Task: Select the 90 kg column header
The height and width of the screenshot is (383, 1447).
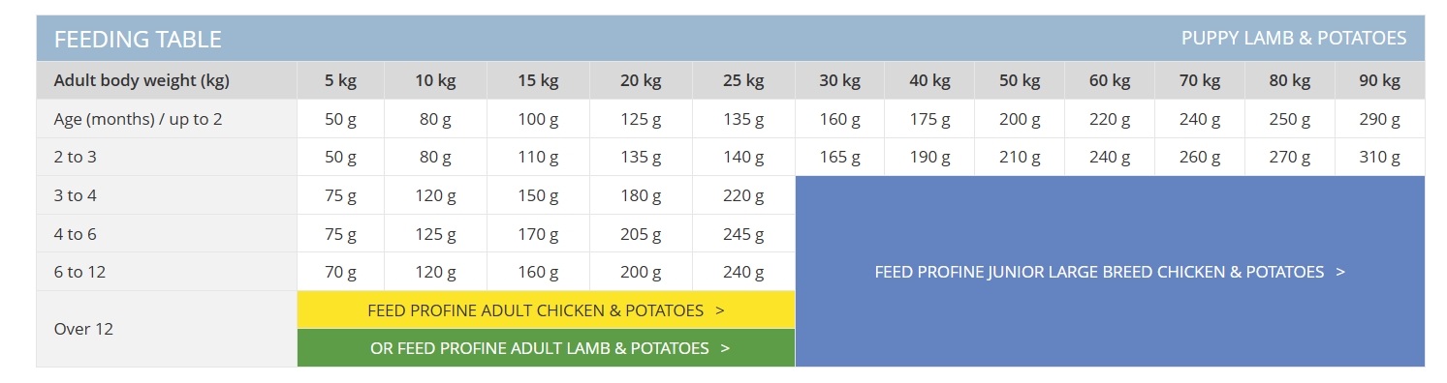Action: (x=1379, y=81)
